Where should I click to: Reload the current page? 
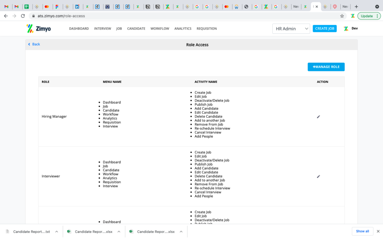click(23, 16)
